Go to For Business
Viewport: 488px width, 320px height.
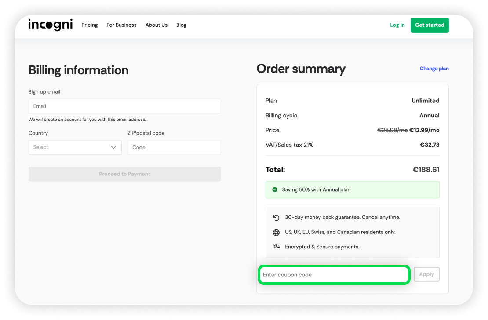(121, 25)
